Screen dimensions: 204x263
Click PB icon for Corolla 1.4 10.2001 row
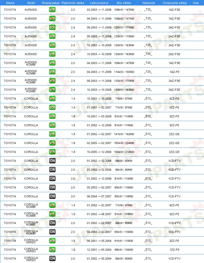pyautogui.click(x=52, y=99)
